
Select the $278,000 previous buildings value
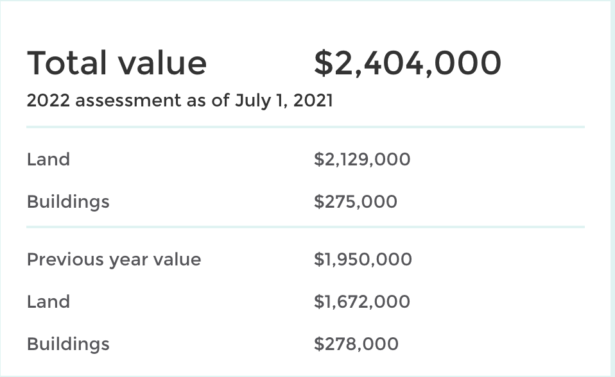pos(356,344)
